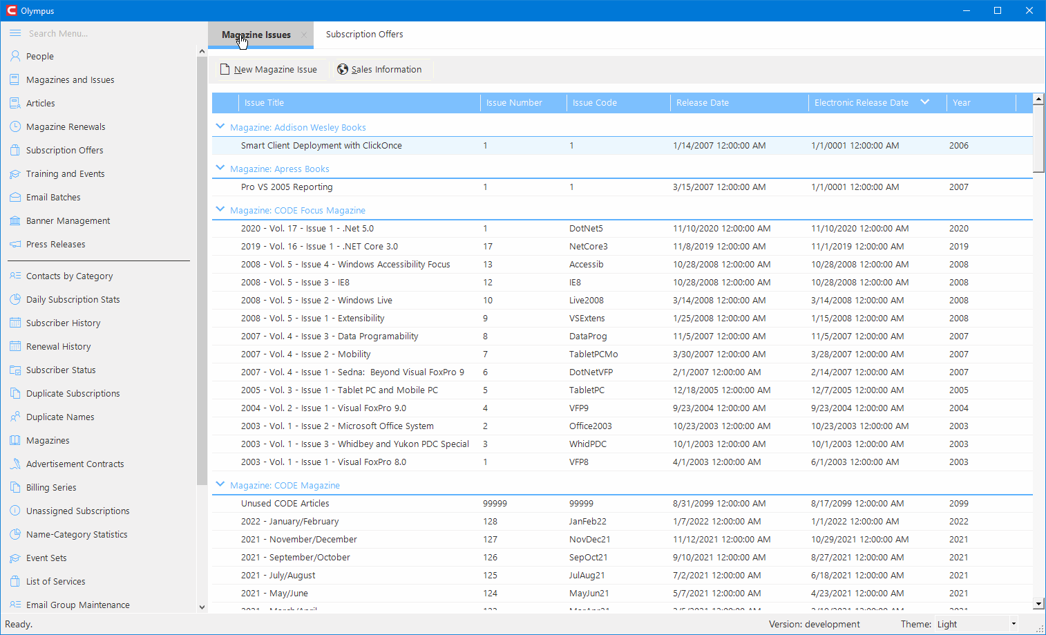
Task: Select the Unused CODE Articles row
Action: click(622, 503)
